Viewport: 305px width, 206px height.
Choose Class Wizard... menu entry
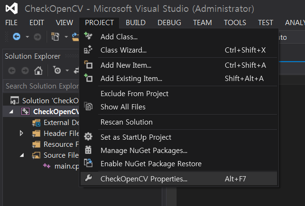coord(179,50)
